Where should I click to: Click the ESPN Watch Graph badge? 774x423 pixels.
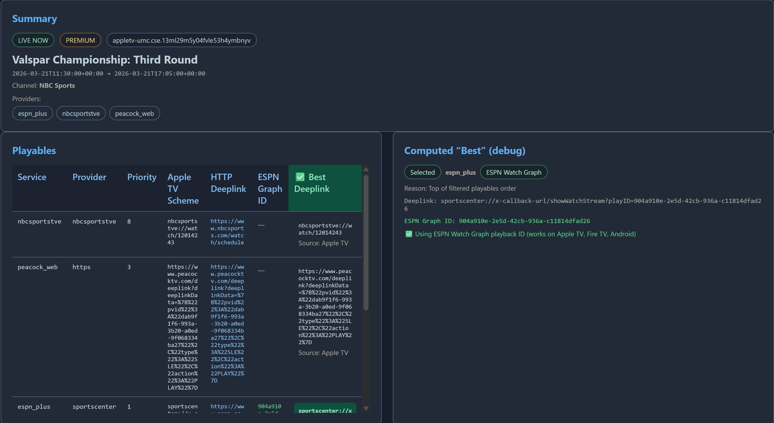point(514,172)
